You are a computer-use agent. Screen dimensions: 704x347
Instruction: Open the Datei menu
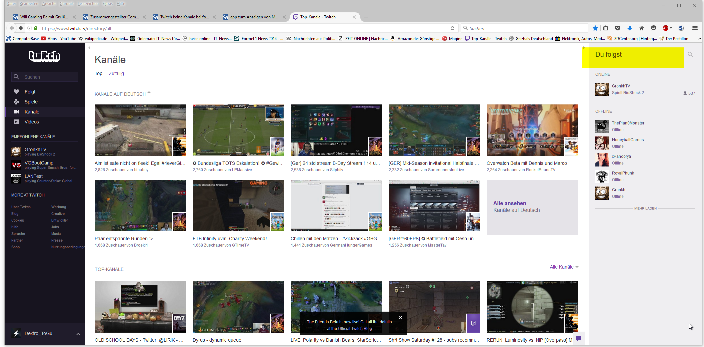point(11,4)
